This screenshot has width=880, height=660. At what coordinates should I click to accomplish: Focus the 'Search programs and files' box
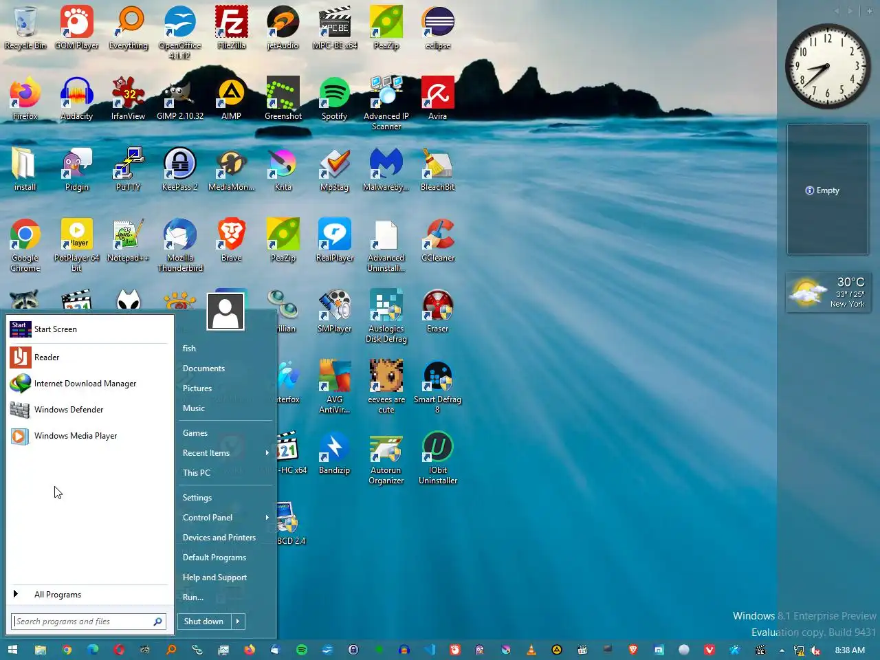coord(89,621)
